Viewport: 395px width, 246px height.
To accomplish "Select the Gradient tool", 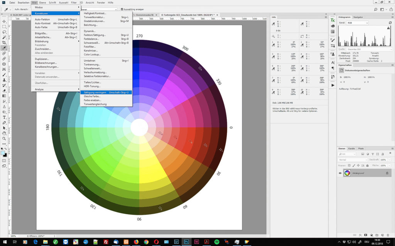I will coord(4,96).
